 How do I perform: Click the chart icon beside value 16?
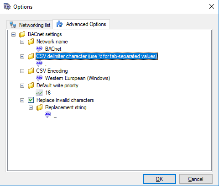(39, 93)
